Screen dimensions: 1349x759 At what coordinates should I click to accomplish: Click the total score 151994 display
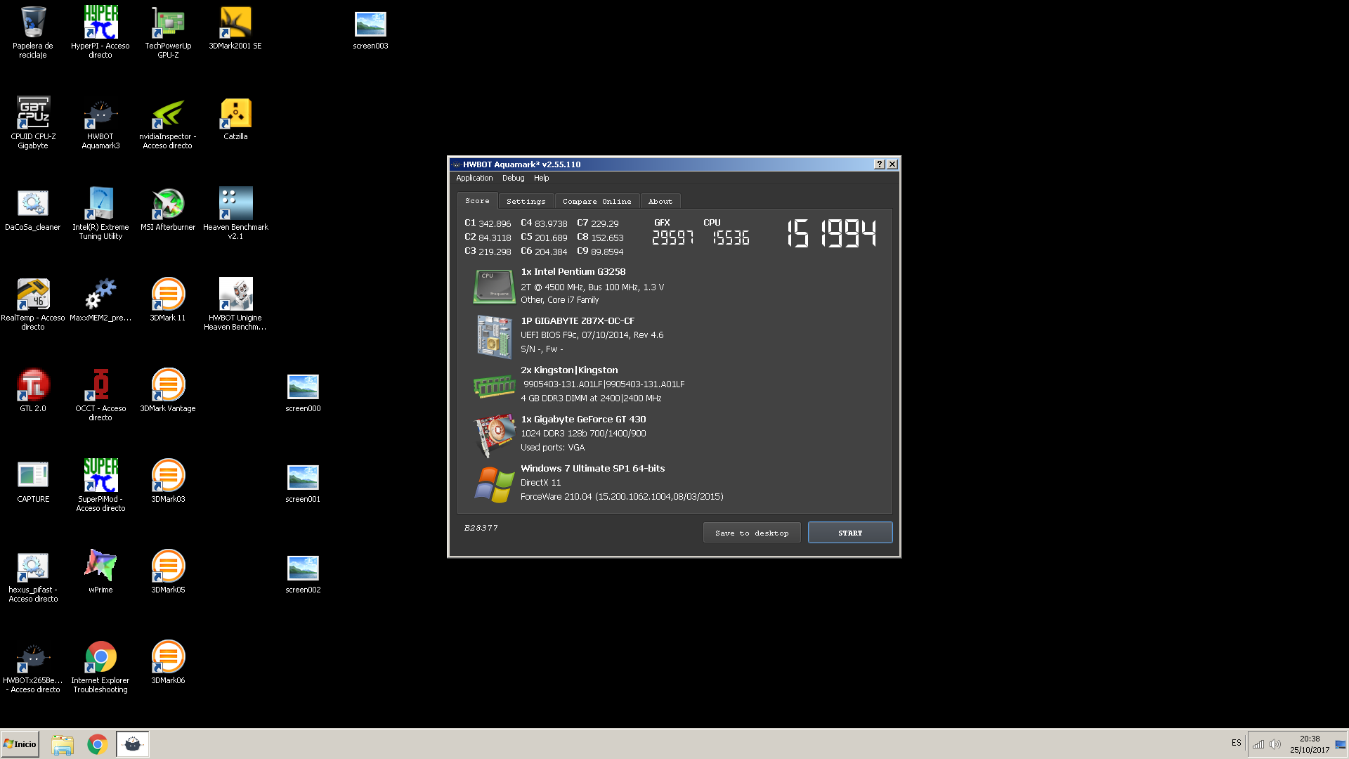coord(831,233)
